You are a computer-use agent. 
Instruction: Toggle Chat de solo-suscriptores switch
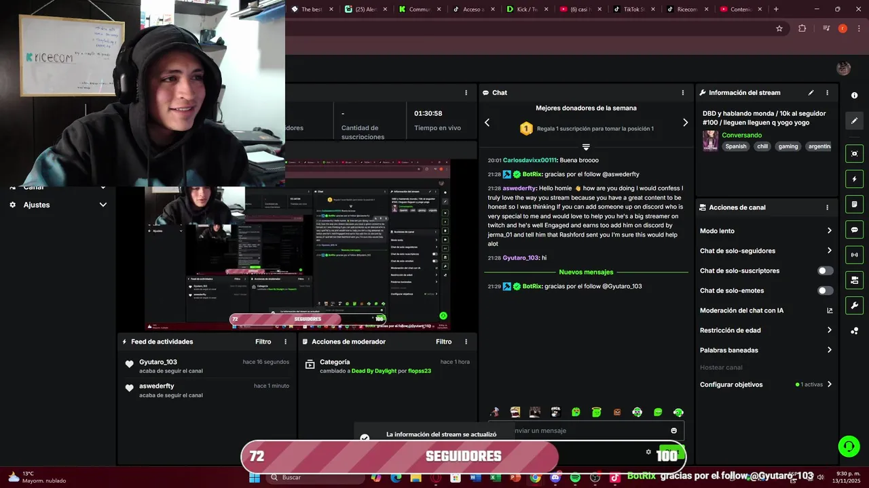[825, 270]
